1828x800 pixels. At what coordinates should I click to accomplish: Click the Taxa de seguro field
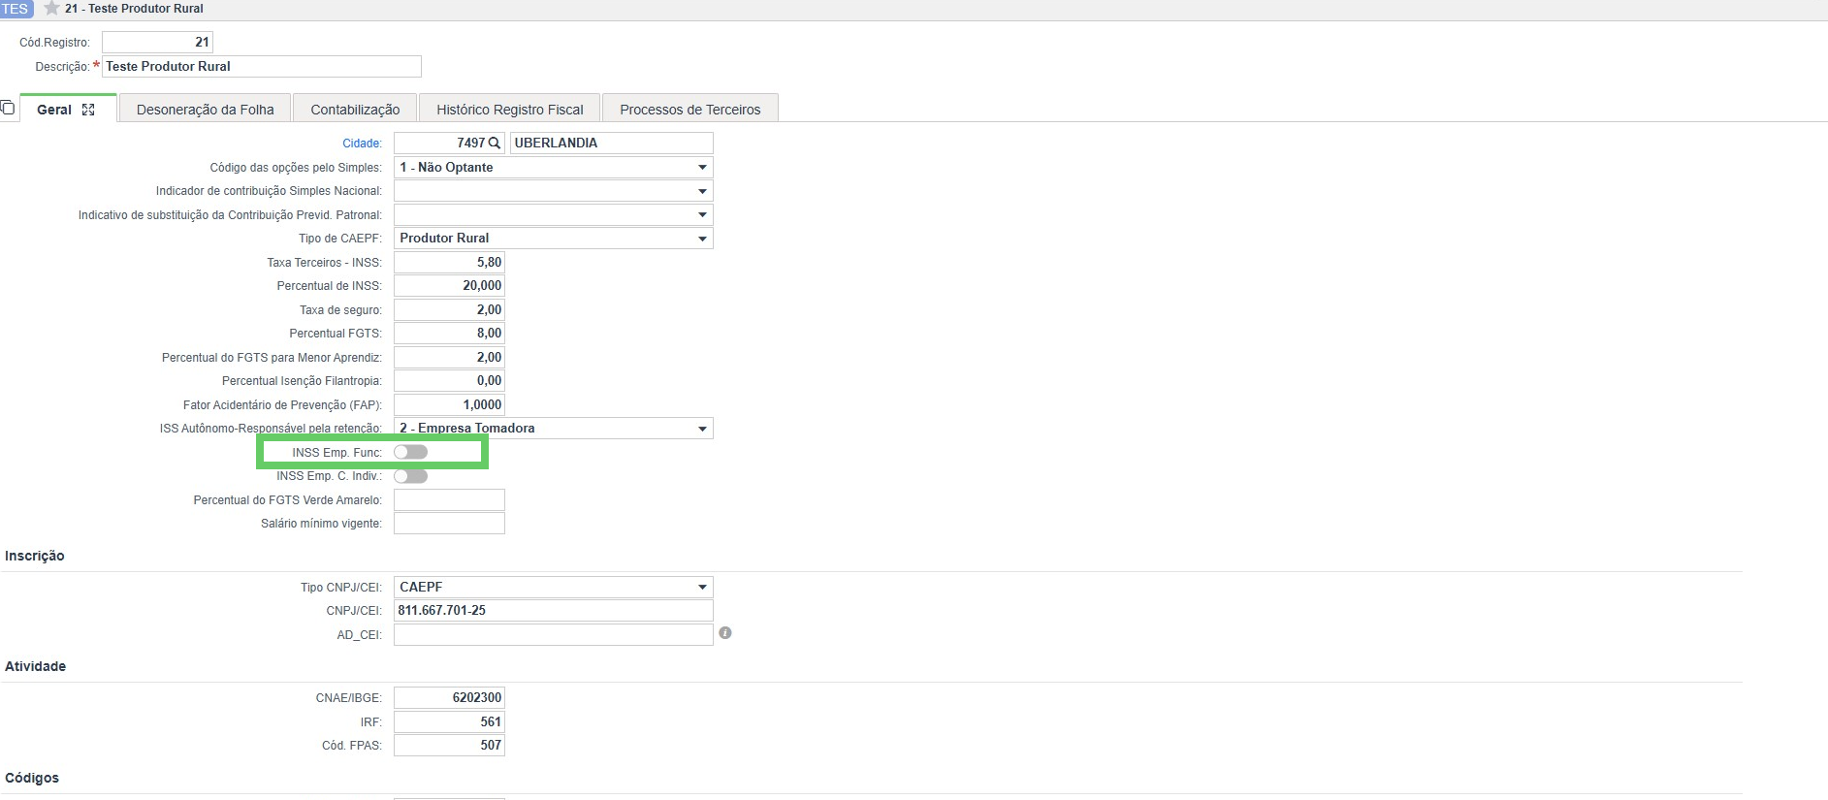[449, 309]
